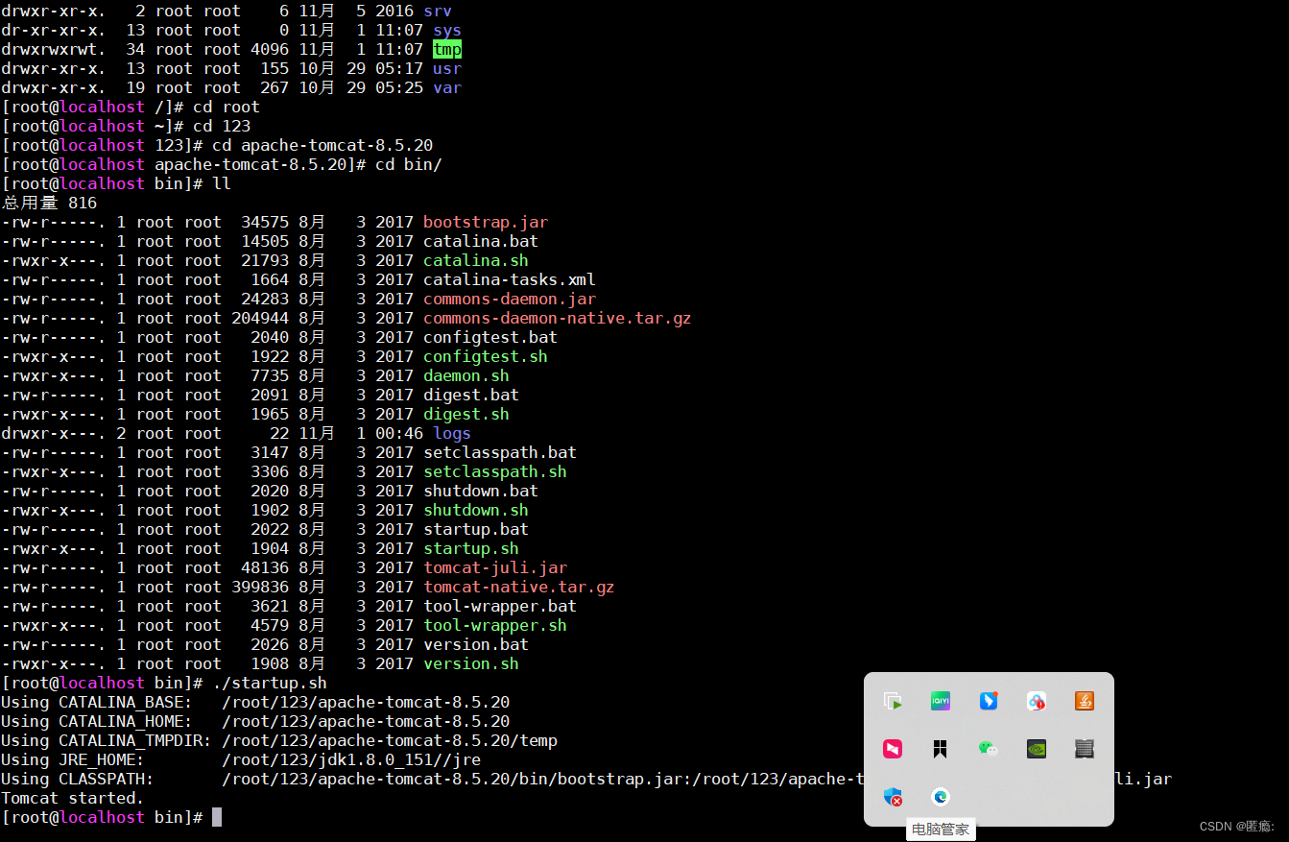Click the '总用量 816' line
Image resolution: width=1289 pixels, height=842 pixels.
49,203
